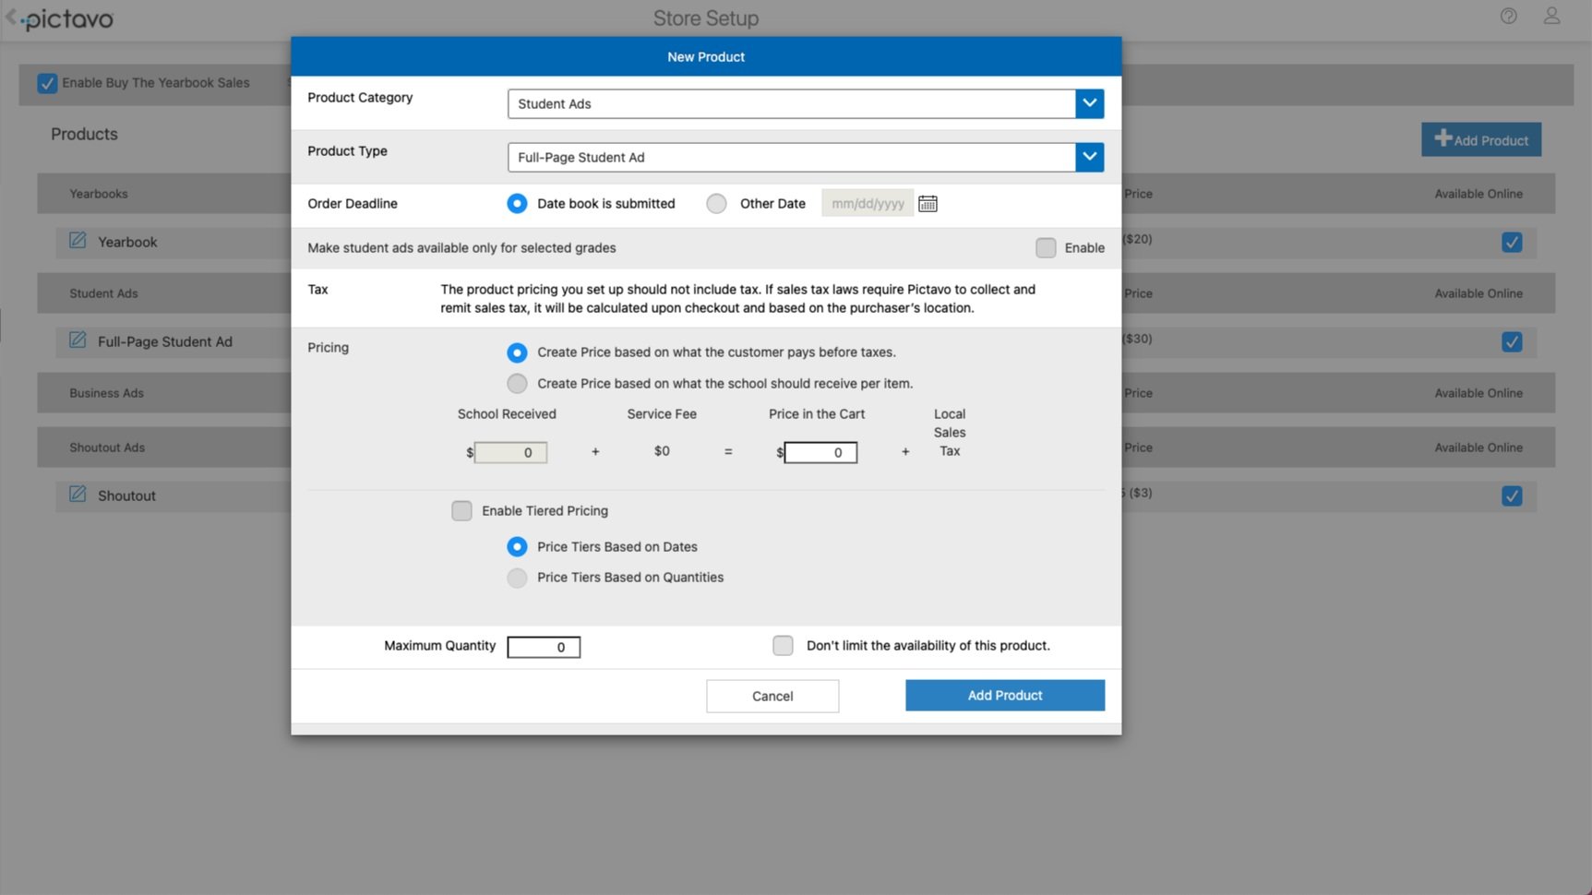
Task: Edit the Yearbook product pencil icon
Action: (78, 241)
